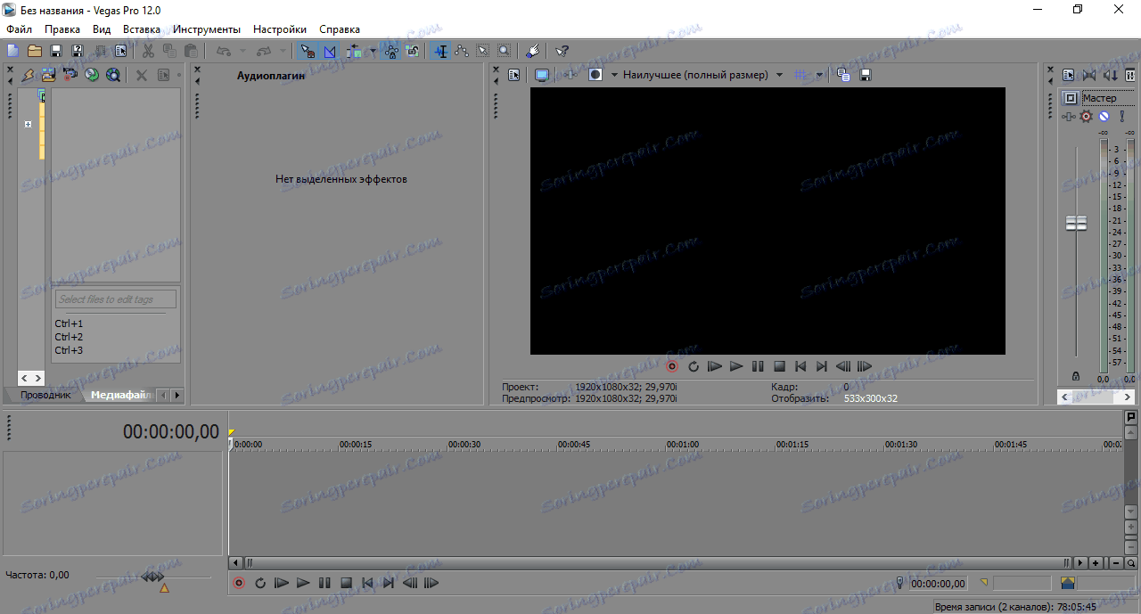Open the Файл menu
Screen dimensions: 1141x614
[19, 29]
